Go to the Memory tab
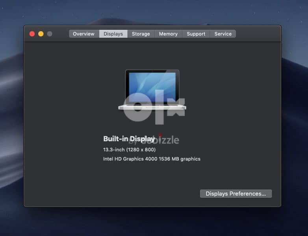This screenshot has height=236, width=308. coord(168,34)
